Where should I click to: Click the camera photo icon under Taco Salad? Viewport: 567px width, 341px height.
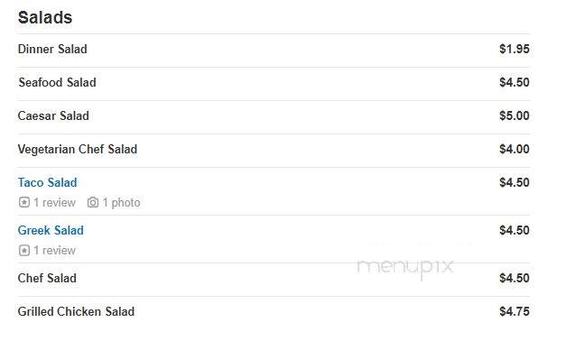click(x=93, y=202)
